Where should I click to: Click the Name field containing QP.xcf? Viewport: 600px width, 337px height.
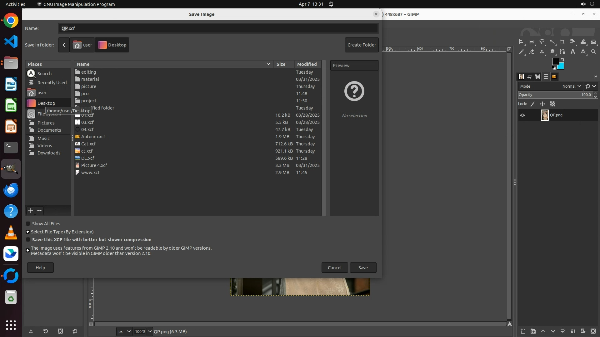(218, 28)
